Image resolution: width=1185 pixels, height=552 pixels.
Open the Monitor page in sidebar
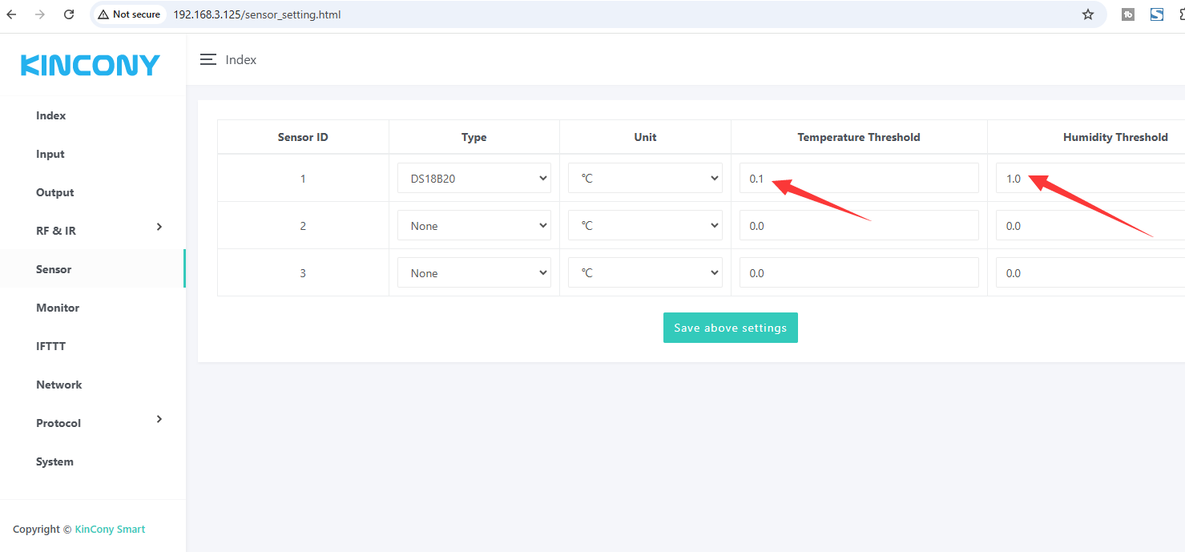58,308
